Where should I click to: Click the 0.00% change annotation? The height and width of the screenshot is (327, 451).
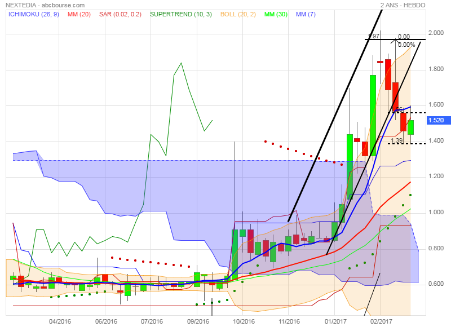tap(406, 45)
